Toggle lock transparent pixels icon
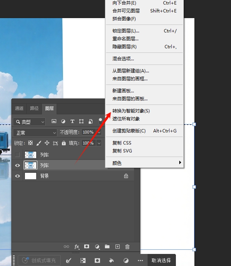The width and height of the screenshot is (231, 266). (30, 143)
